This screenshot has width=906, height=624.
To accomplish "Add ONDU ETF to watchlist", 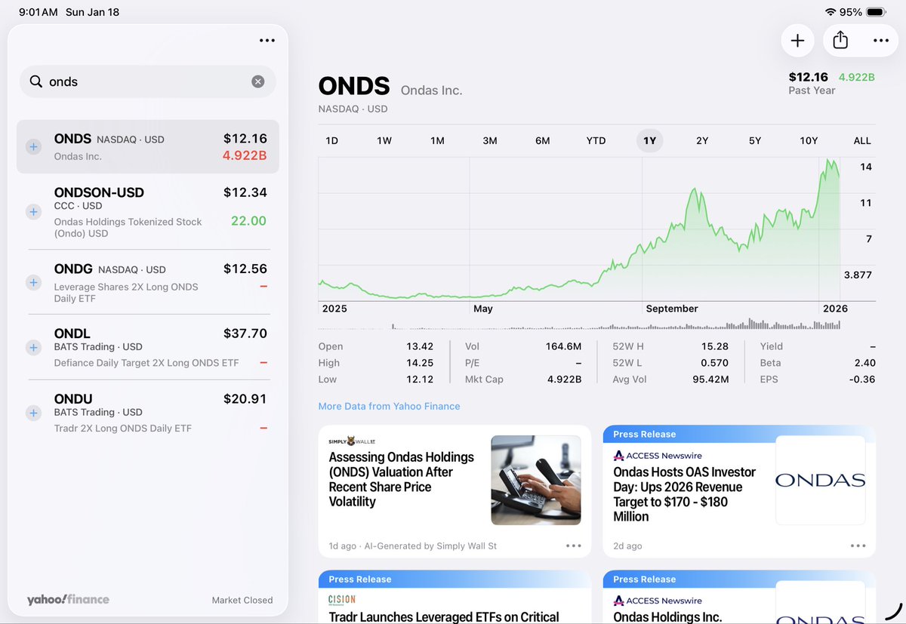I will [x=33, y=413].
